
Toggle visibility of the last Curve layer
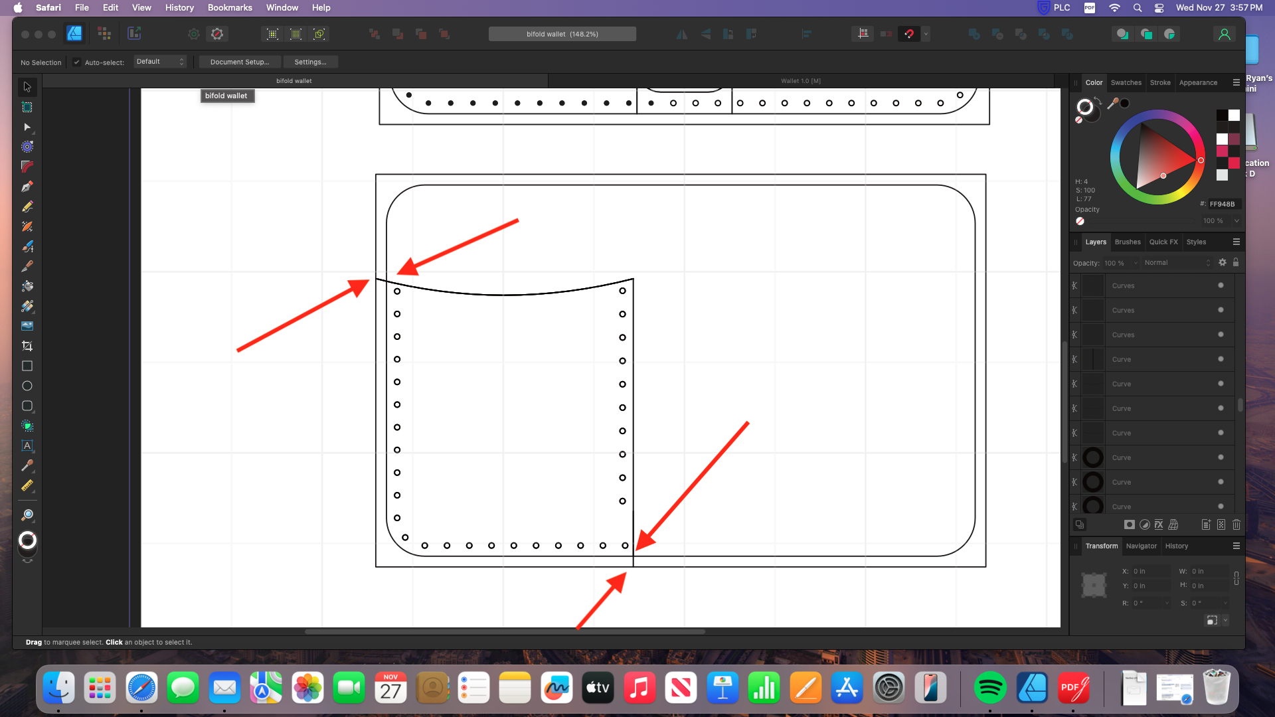[1221, 507]
